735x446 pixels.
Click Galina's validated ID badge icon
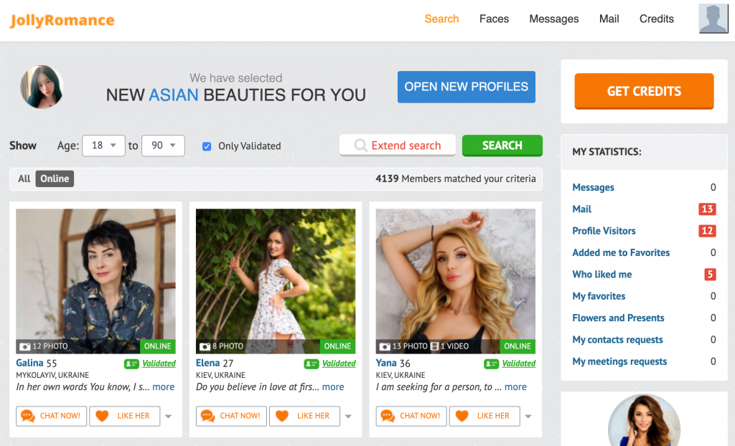point(132,364)
